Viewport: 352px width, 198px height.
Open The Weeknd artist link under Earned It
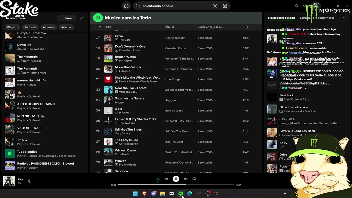point(127,123)
